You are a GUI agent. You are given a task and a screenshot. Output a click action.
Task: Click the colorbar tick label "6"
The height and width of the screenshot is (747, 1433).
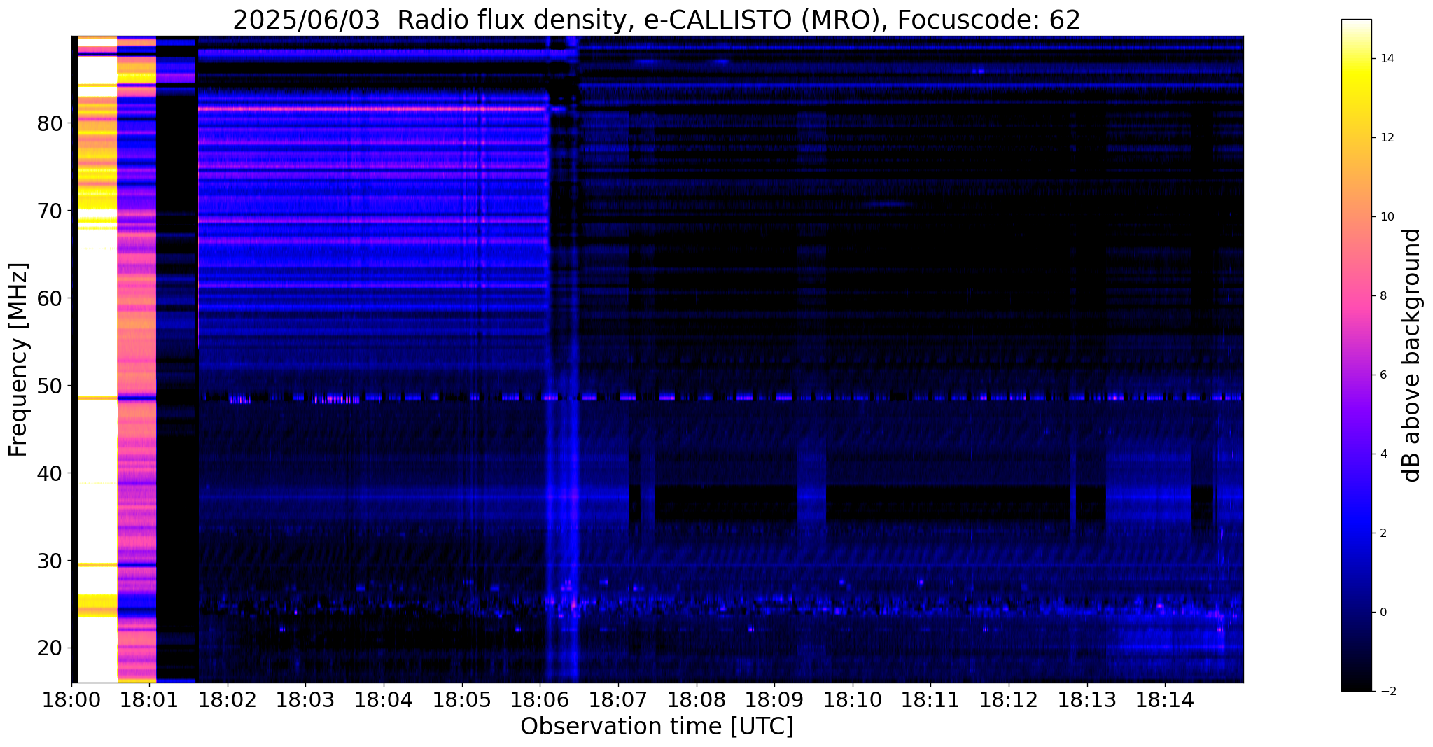coord(1383,375)
